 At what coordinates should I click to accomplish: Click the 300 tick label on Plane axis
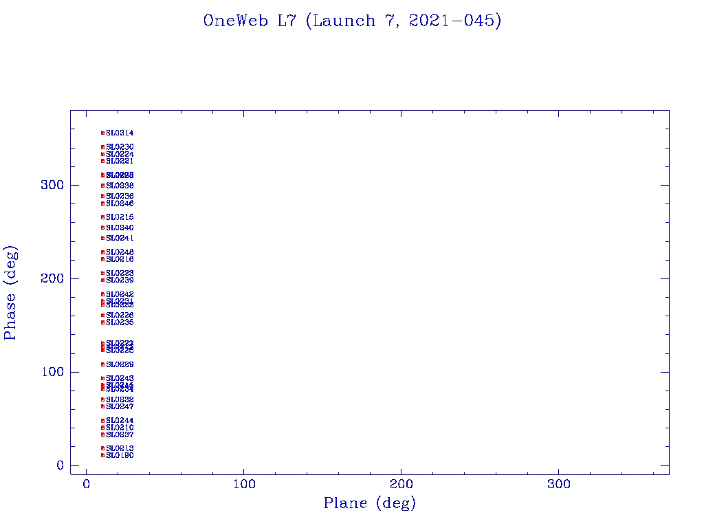[x=558, y=484]
